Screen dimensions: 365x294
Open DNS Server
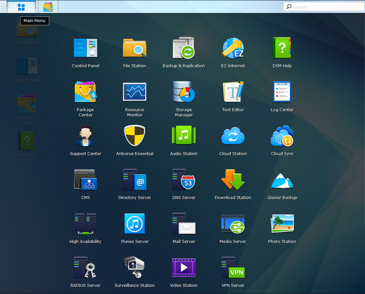[x=184, y=184]
